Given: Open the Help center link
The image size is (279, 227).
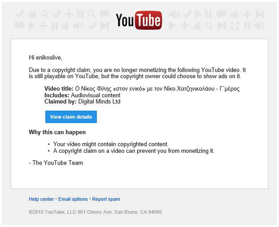Looking at the screenshot, I should (41, 199).
